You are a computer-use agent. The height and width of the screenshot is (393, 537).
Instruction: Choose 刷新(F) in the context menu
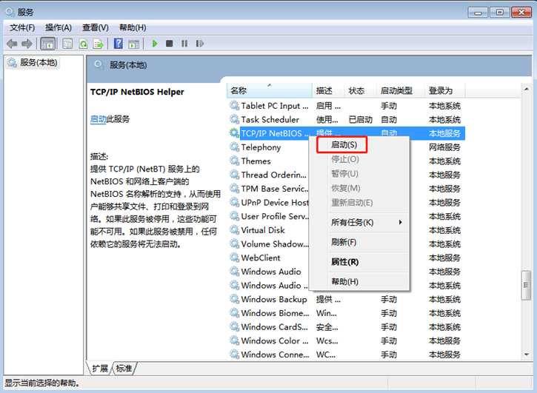pos(343,242)
